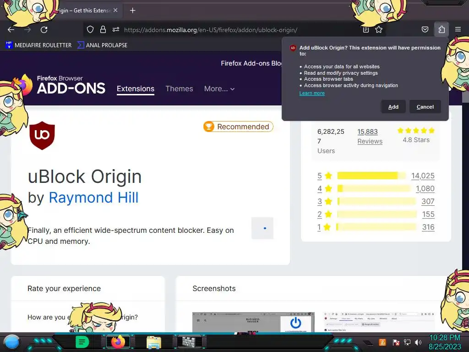469x352 pixels.
Task: Click the 14,025 five-star count
Action: [423, 176]
